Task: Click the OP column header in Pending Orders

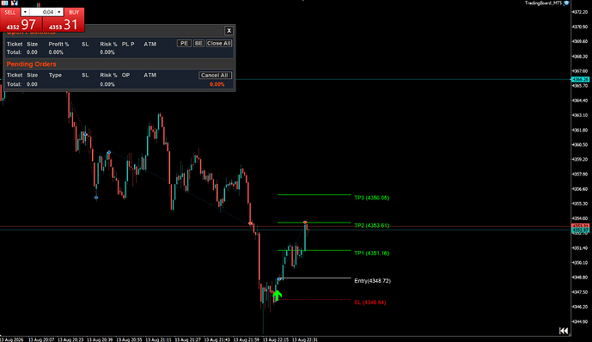Action: [125, 75]
